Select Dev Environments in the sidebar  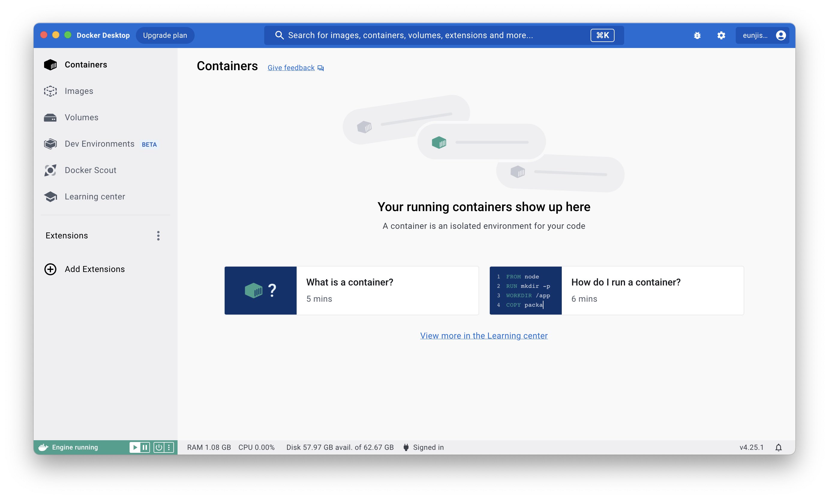(99, 144)
